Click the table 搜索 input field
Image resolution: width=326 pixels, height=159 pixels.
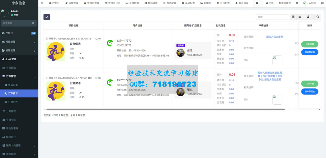[x=272, y=17]
